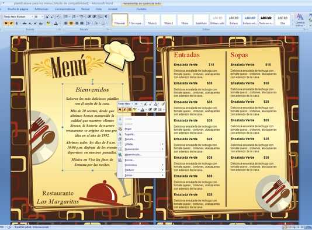This screenshot has width=312, height=230.
Task: Open the Formato contextual tab
Action: point(141,9)
